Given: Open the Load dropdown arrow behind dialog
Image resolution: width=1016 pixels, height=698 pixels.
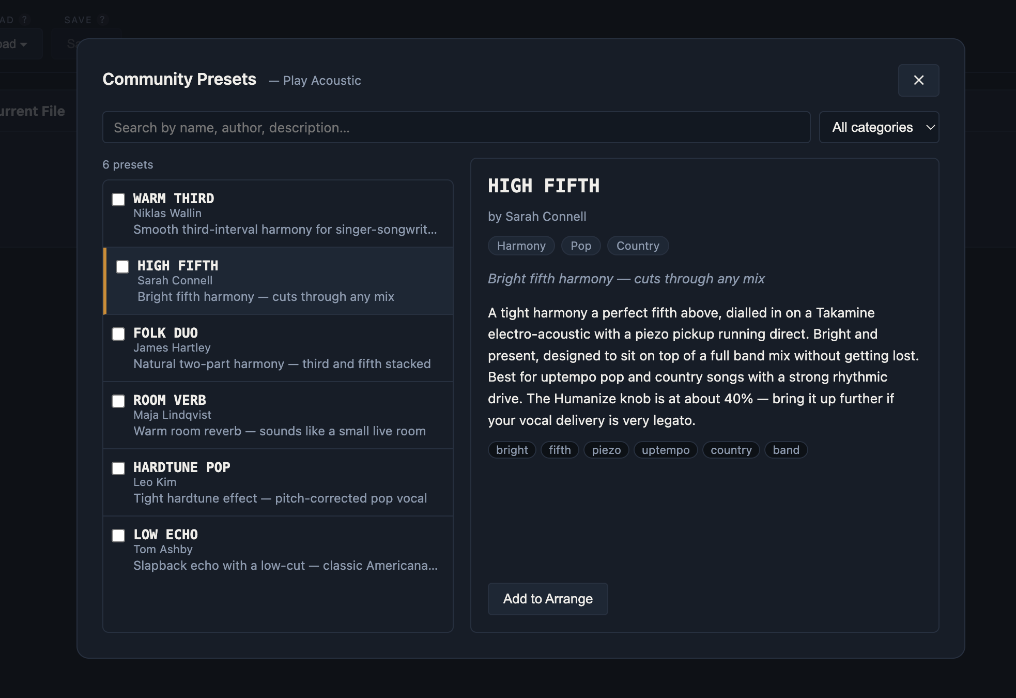Looking at the screenshot, I should (x=23, y=44).
